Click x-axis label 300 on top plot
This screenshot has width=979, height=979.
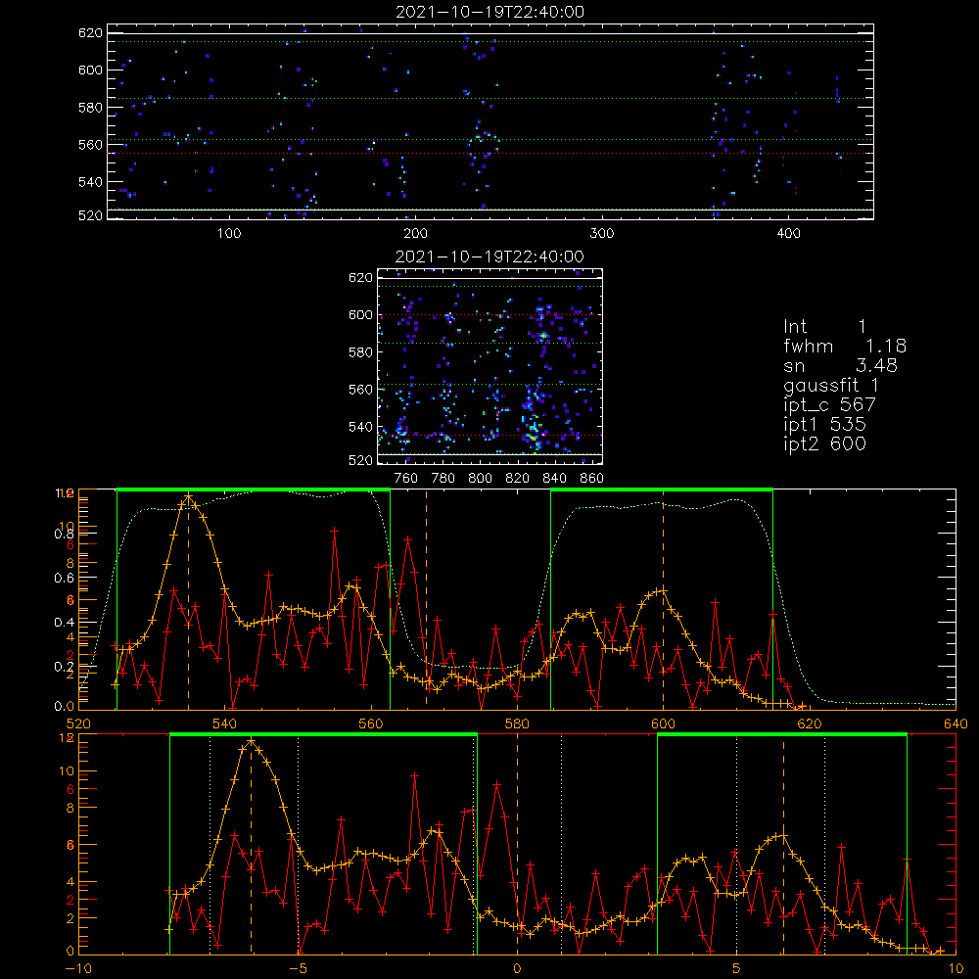tap(602, 234)
